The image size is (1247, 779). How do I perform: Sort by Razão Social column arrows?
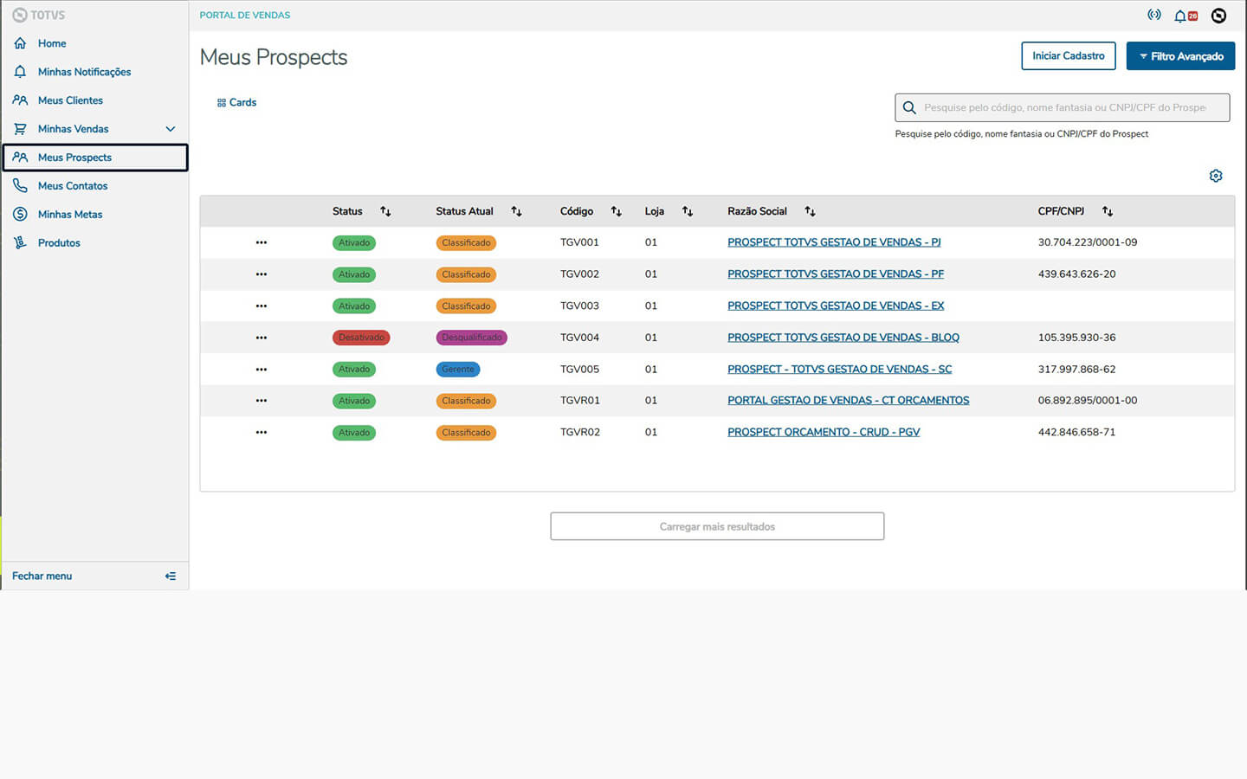pyautogui.click(x=810, y=211)
